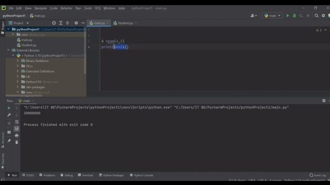
Task: Click the Debug bug icon in top toolbar
Action: pyautogui.click(x=294, y=16)
